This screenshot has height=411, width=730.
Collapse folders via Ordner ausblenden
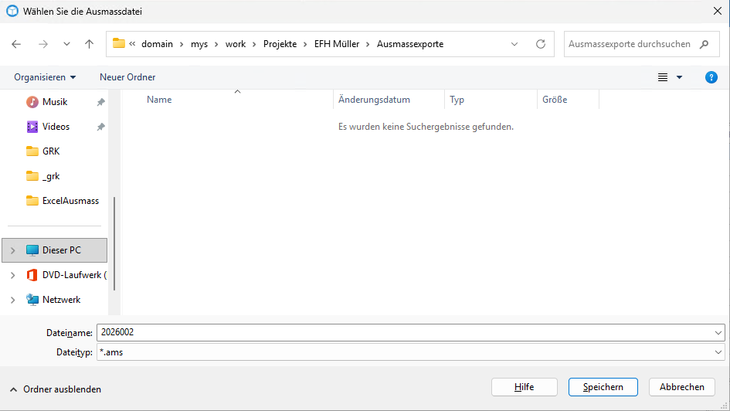[56, 389]
